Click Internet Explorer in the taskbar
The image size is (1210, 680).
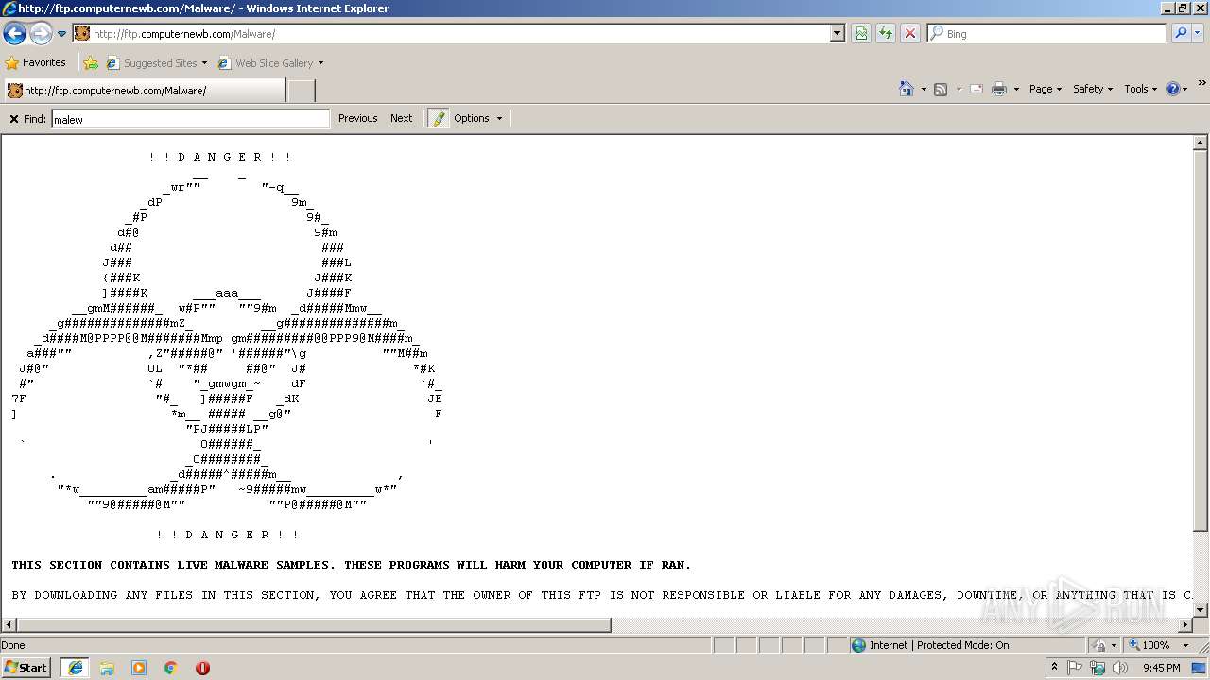pyautogui.click(x=75, y=668)
